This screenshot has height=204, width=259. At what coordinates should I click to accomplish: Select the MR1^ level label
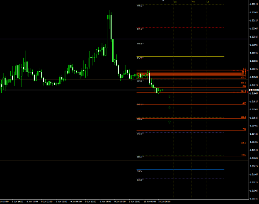(140, 44)
